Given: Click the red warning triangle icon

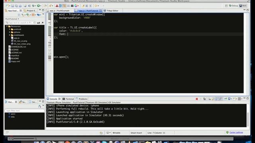Looking at the screenshot, I should [57, 6].
